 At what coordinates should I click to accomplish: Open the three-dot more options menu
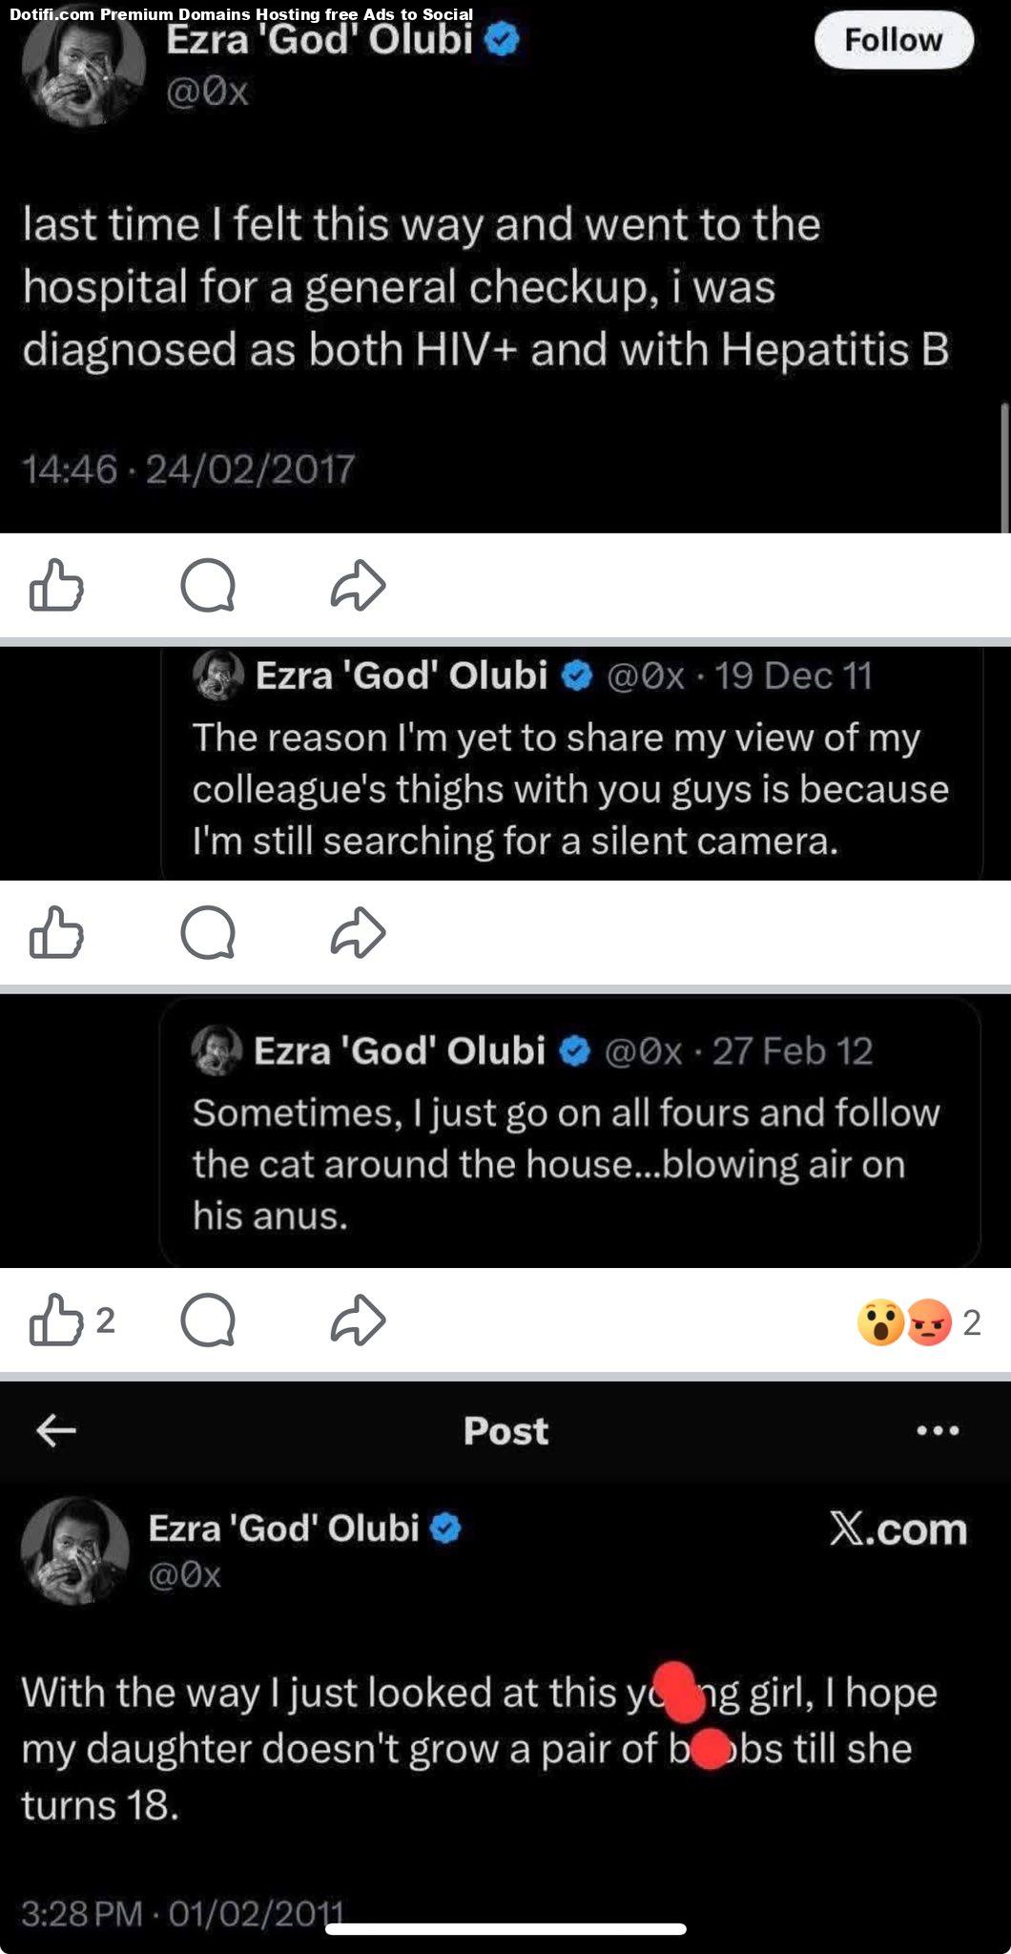(937, 1430)
